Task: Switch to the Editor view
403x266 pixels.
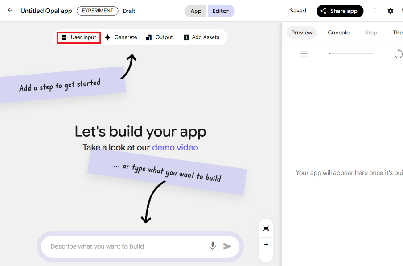Action: click(221, 11)
